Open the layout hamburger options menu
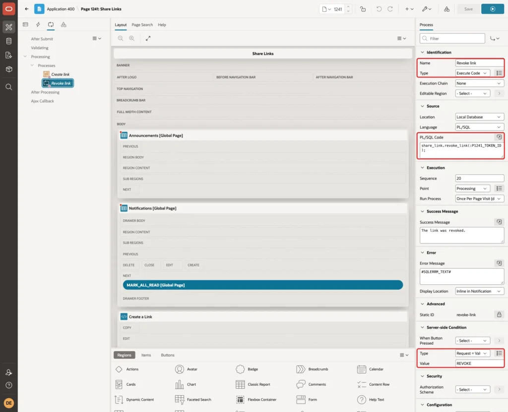This screenshot has width=508, height=412. click(401, 38)
